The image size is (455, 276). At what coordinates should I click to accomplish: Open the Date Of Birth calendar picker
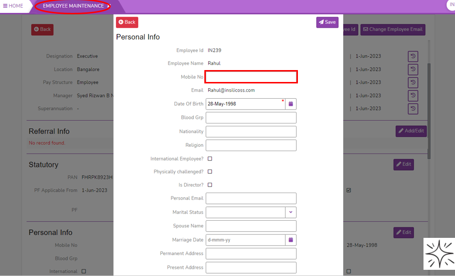pos(290,104)
